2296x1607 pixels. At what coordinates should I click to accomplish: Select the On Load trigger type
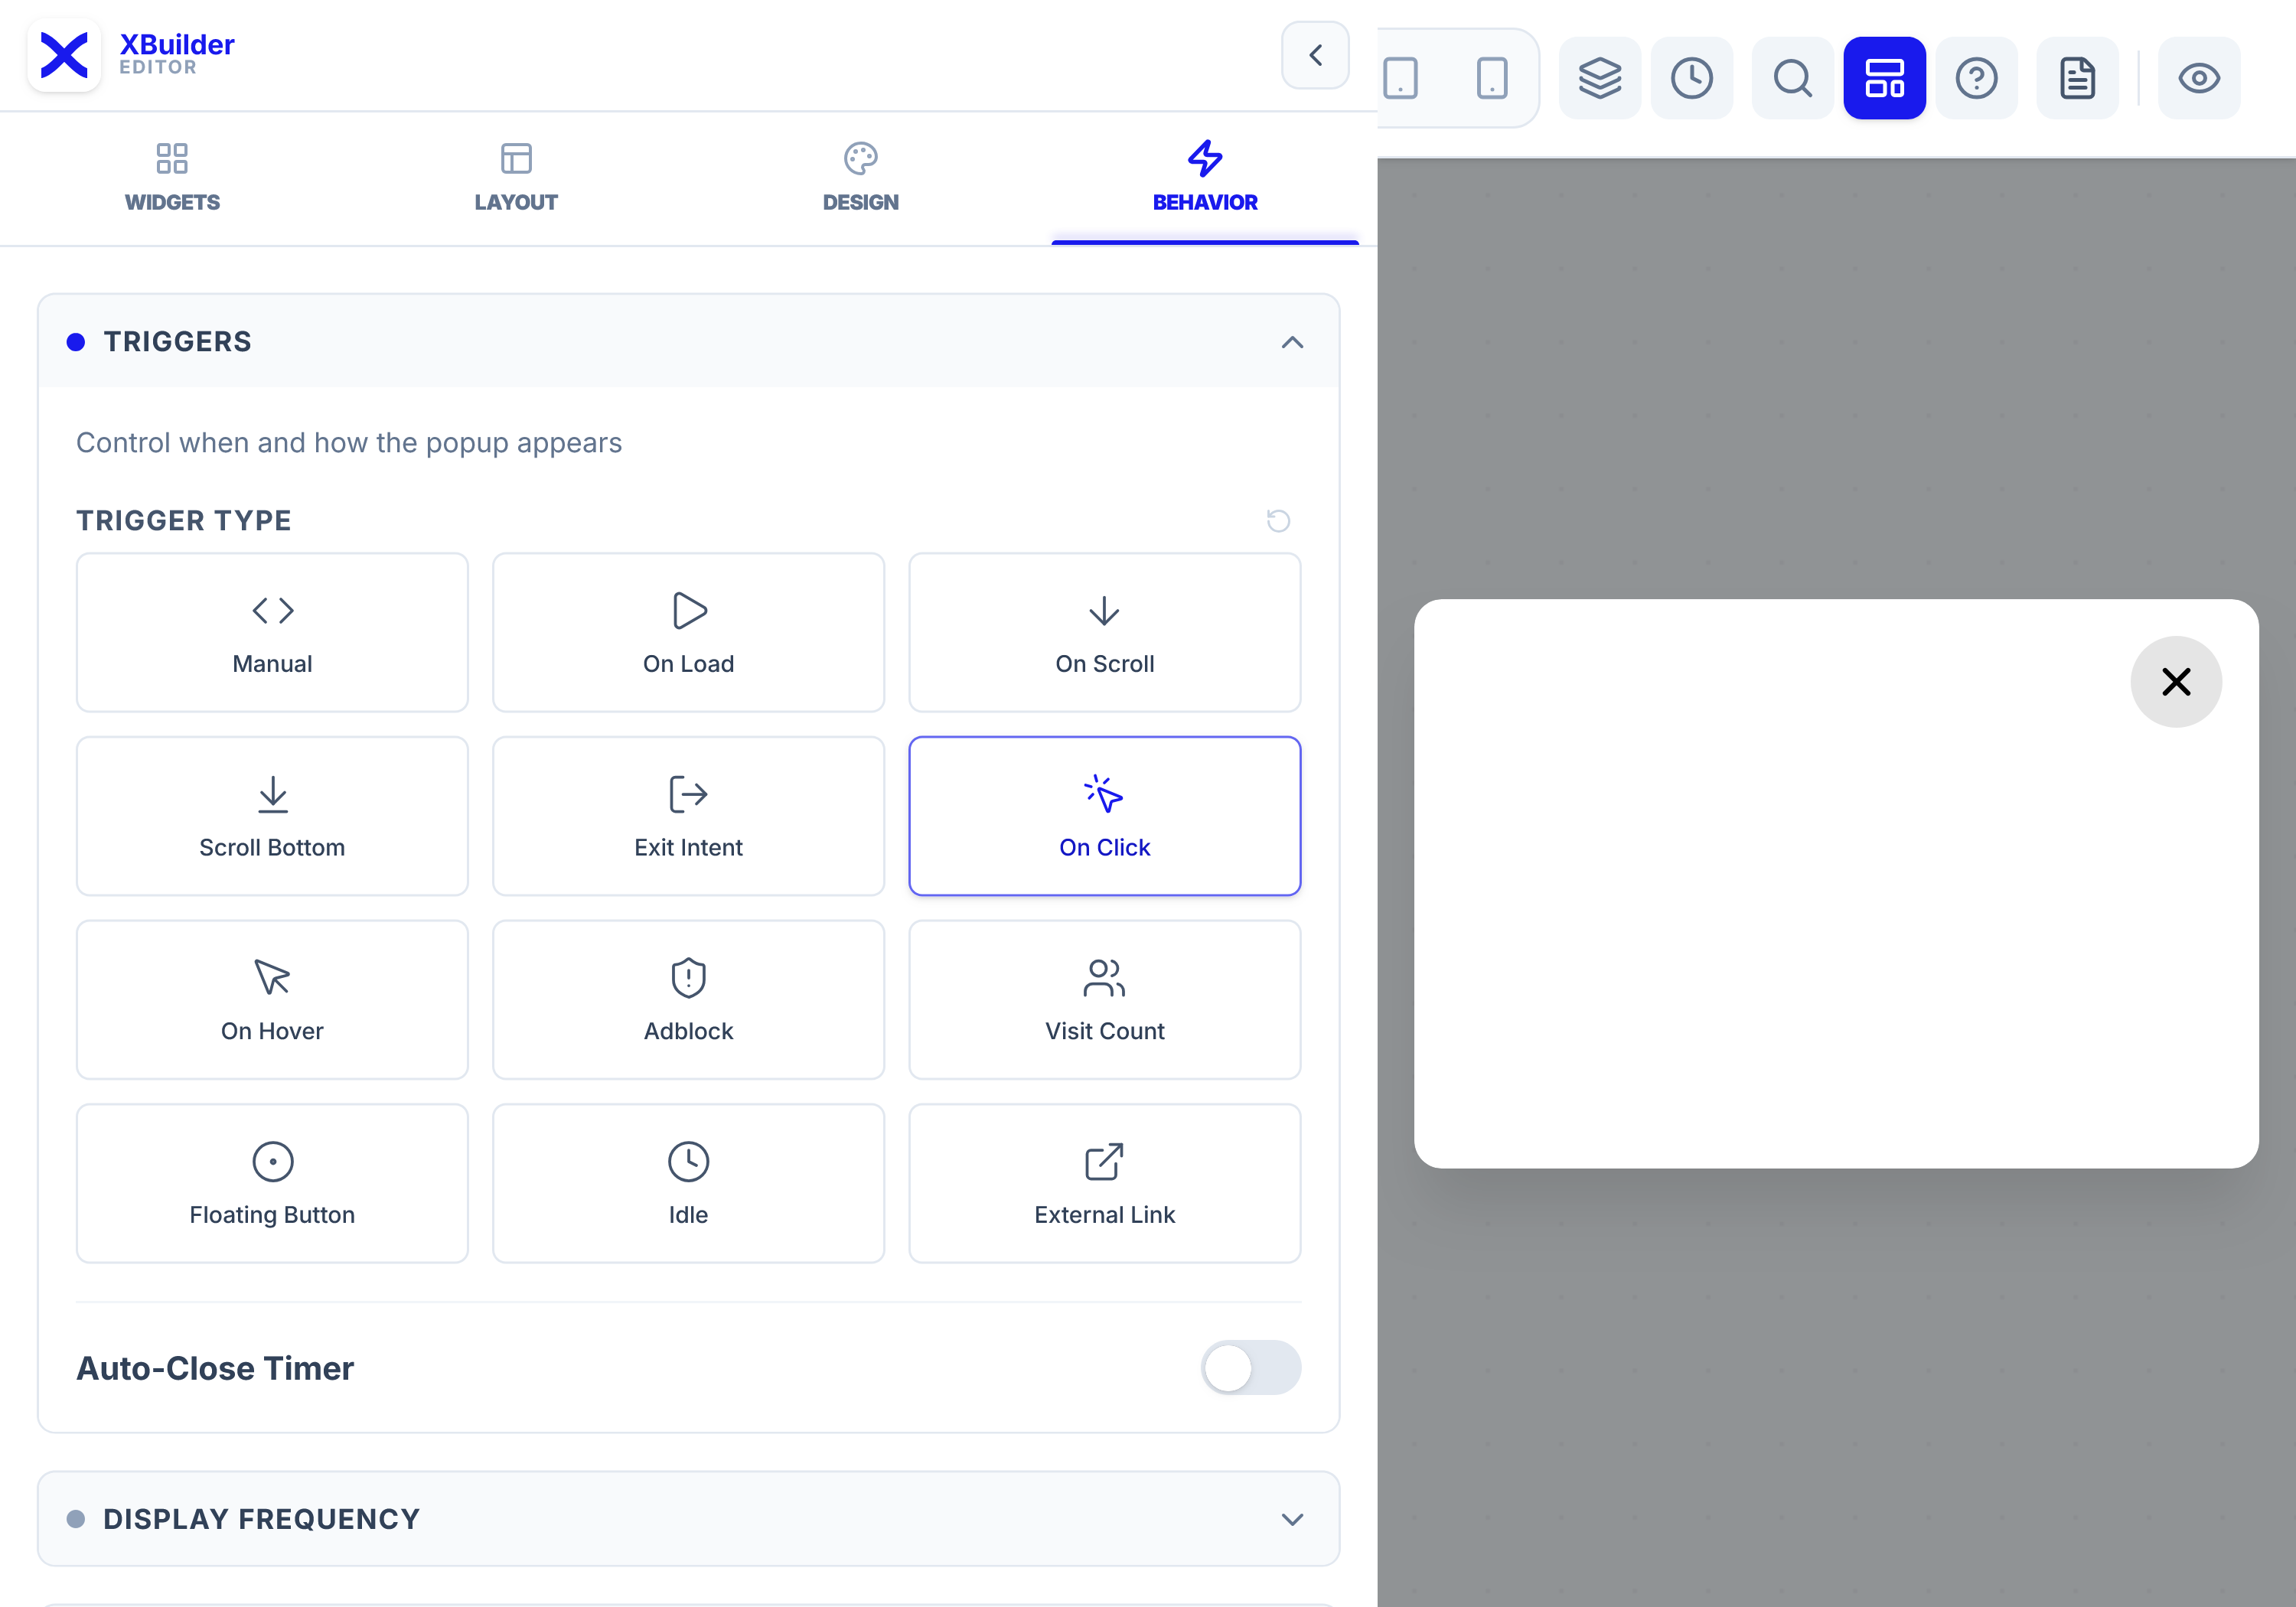pos(688,632)
